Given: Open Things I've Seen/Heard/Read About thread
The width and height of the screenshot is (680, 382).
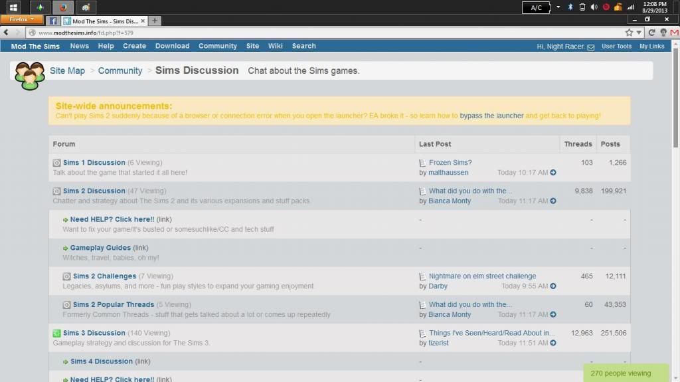Looking at the screenshot, I should click(x=492, y=333).
